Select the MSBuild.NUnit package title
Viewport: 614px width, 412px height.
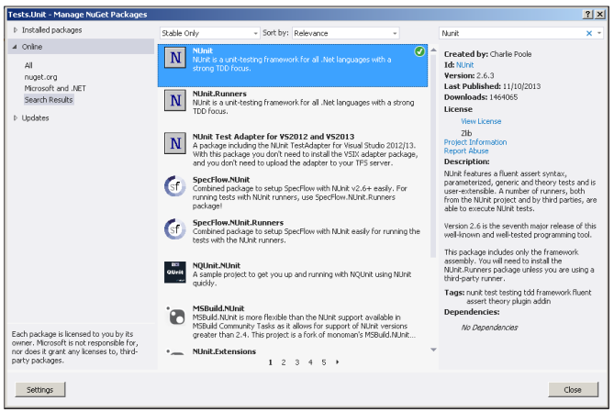coord(218,308)
